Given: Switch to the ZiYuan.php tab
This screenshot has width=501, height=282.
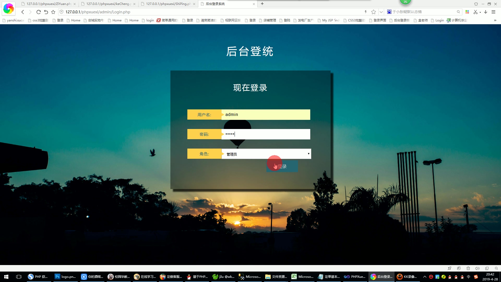Looking at the screenshot, I should (x=48, y=4).
